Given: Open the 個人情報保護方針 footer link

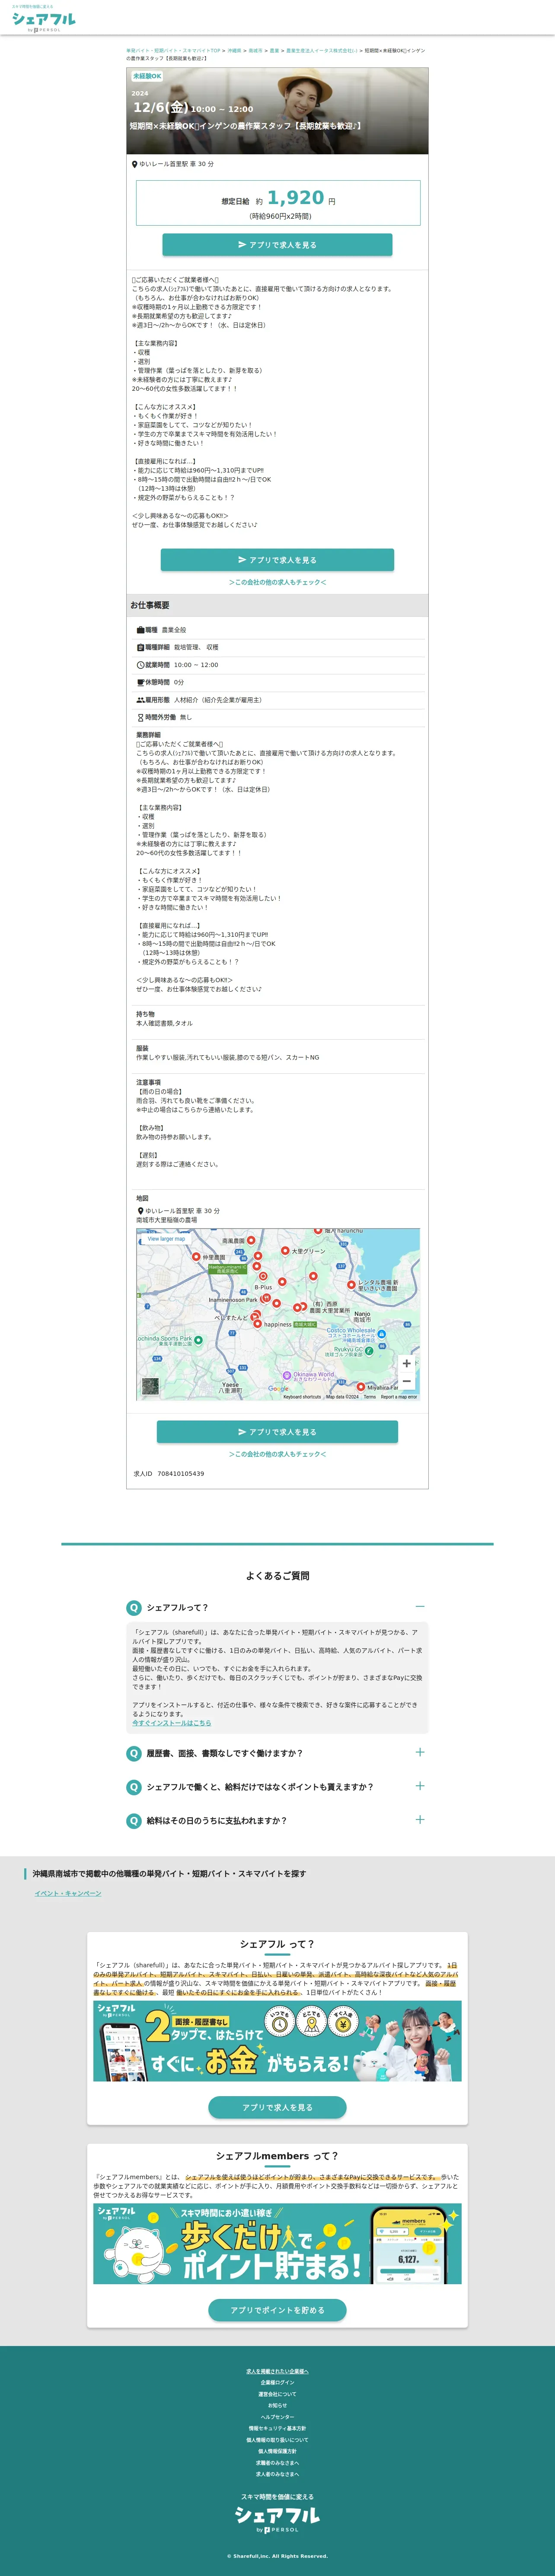Looking at the screenshot, I should pyautogui.click(x=277, y=2451).
